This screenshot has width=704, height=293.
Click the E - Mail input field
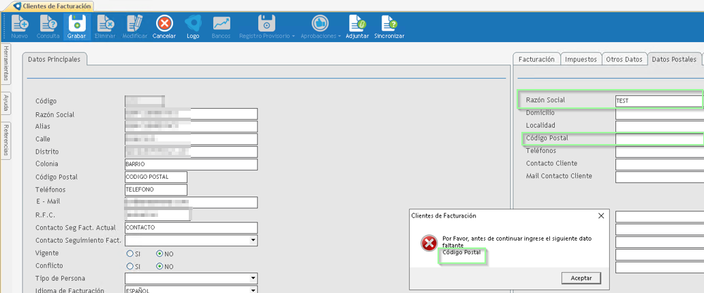click(192, 203)
